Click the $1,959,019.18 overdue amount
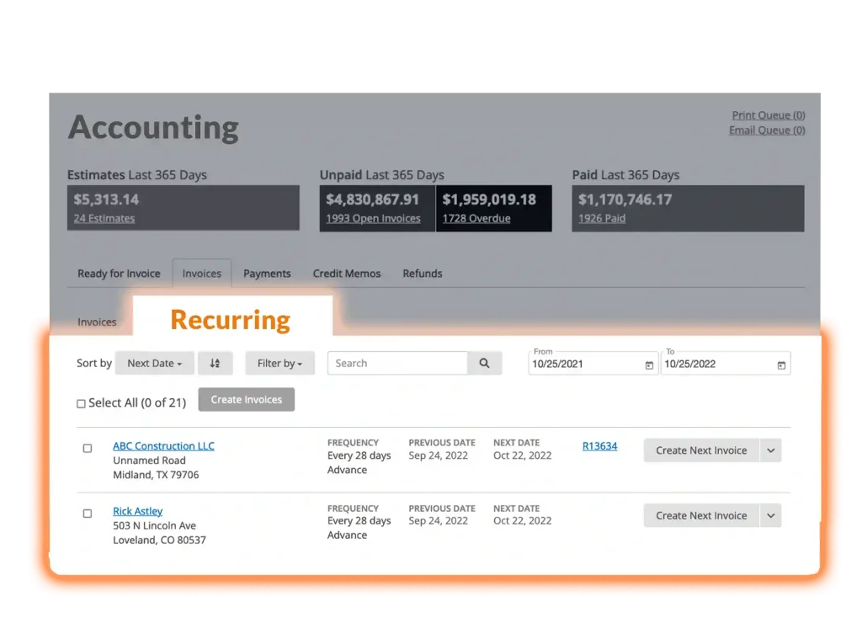This screenshot has height=639, width=862. 489,200
